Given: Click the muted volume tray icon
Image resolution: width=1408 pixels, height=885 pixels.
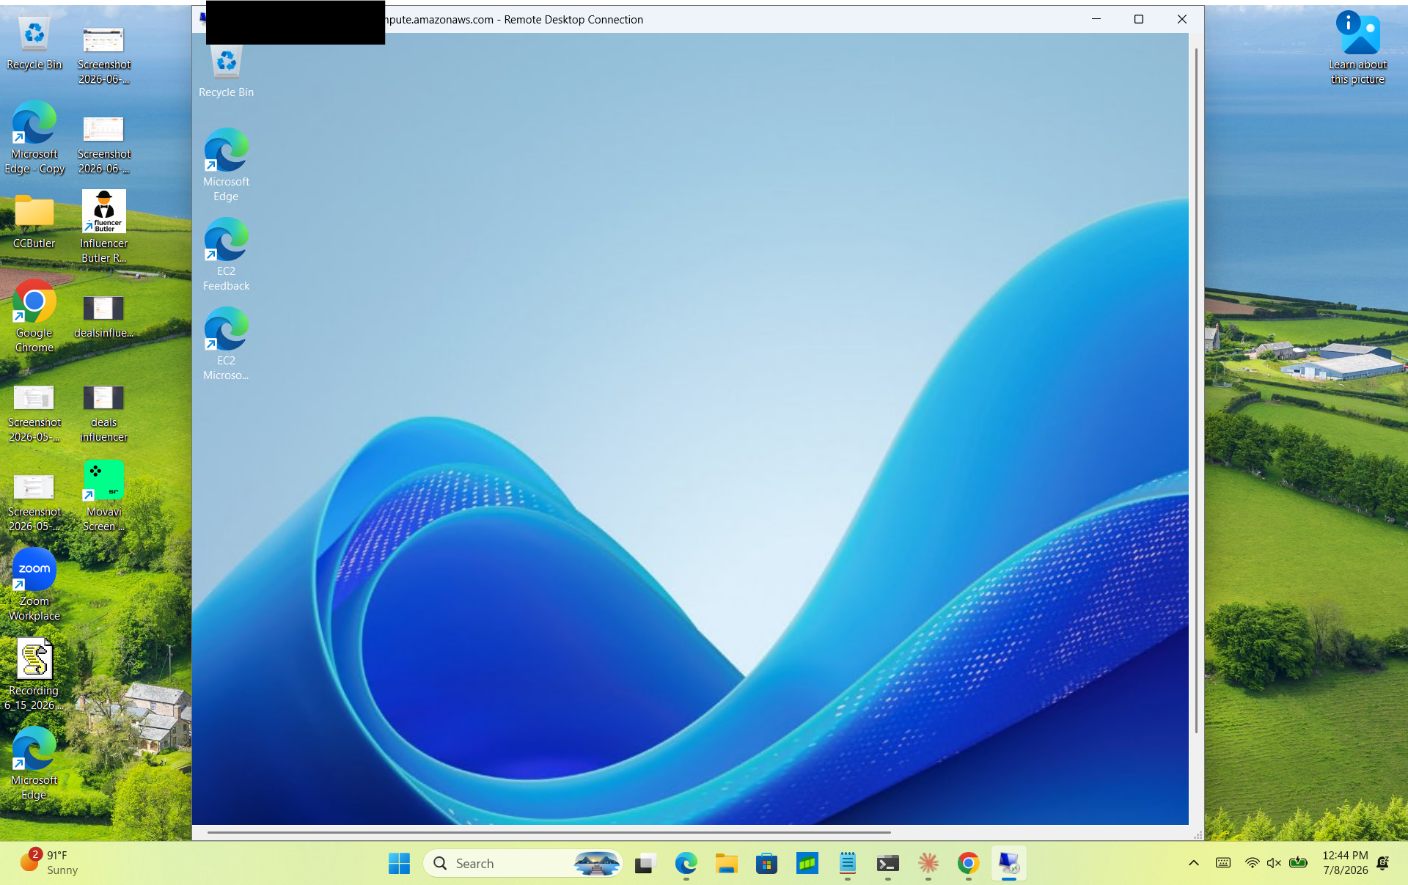Looking at the screenshot, I should (x=1274, y=863).
